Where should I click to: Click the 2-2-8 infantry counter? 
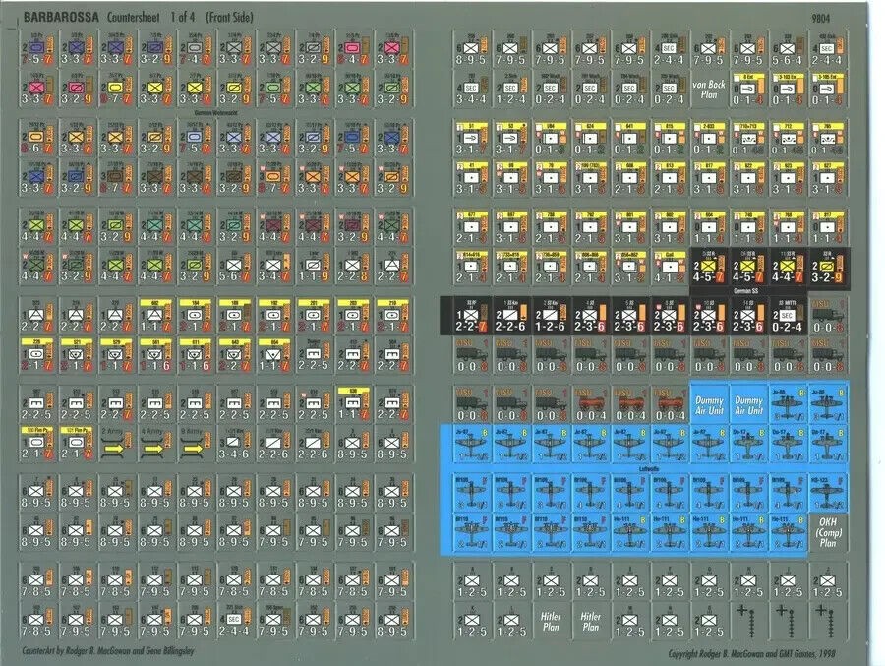pyautogui.click(x=352, y=268)
